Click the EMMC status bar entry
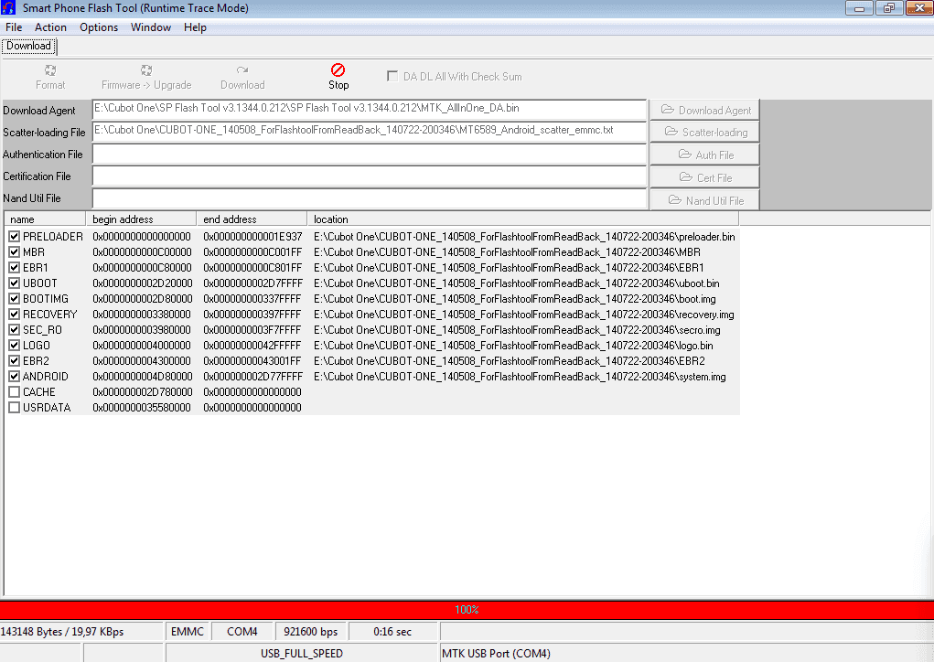The height and width of the screenshot is (662, 934). [x=187, y=632]
